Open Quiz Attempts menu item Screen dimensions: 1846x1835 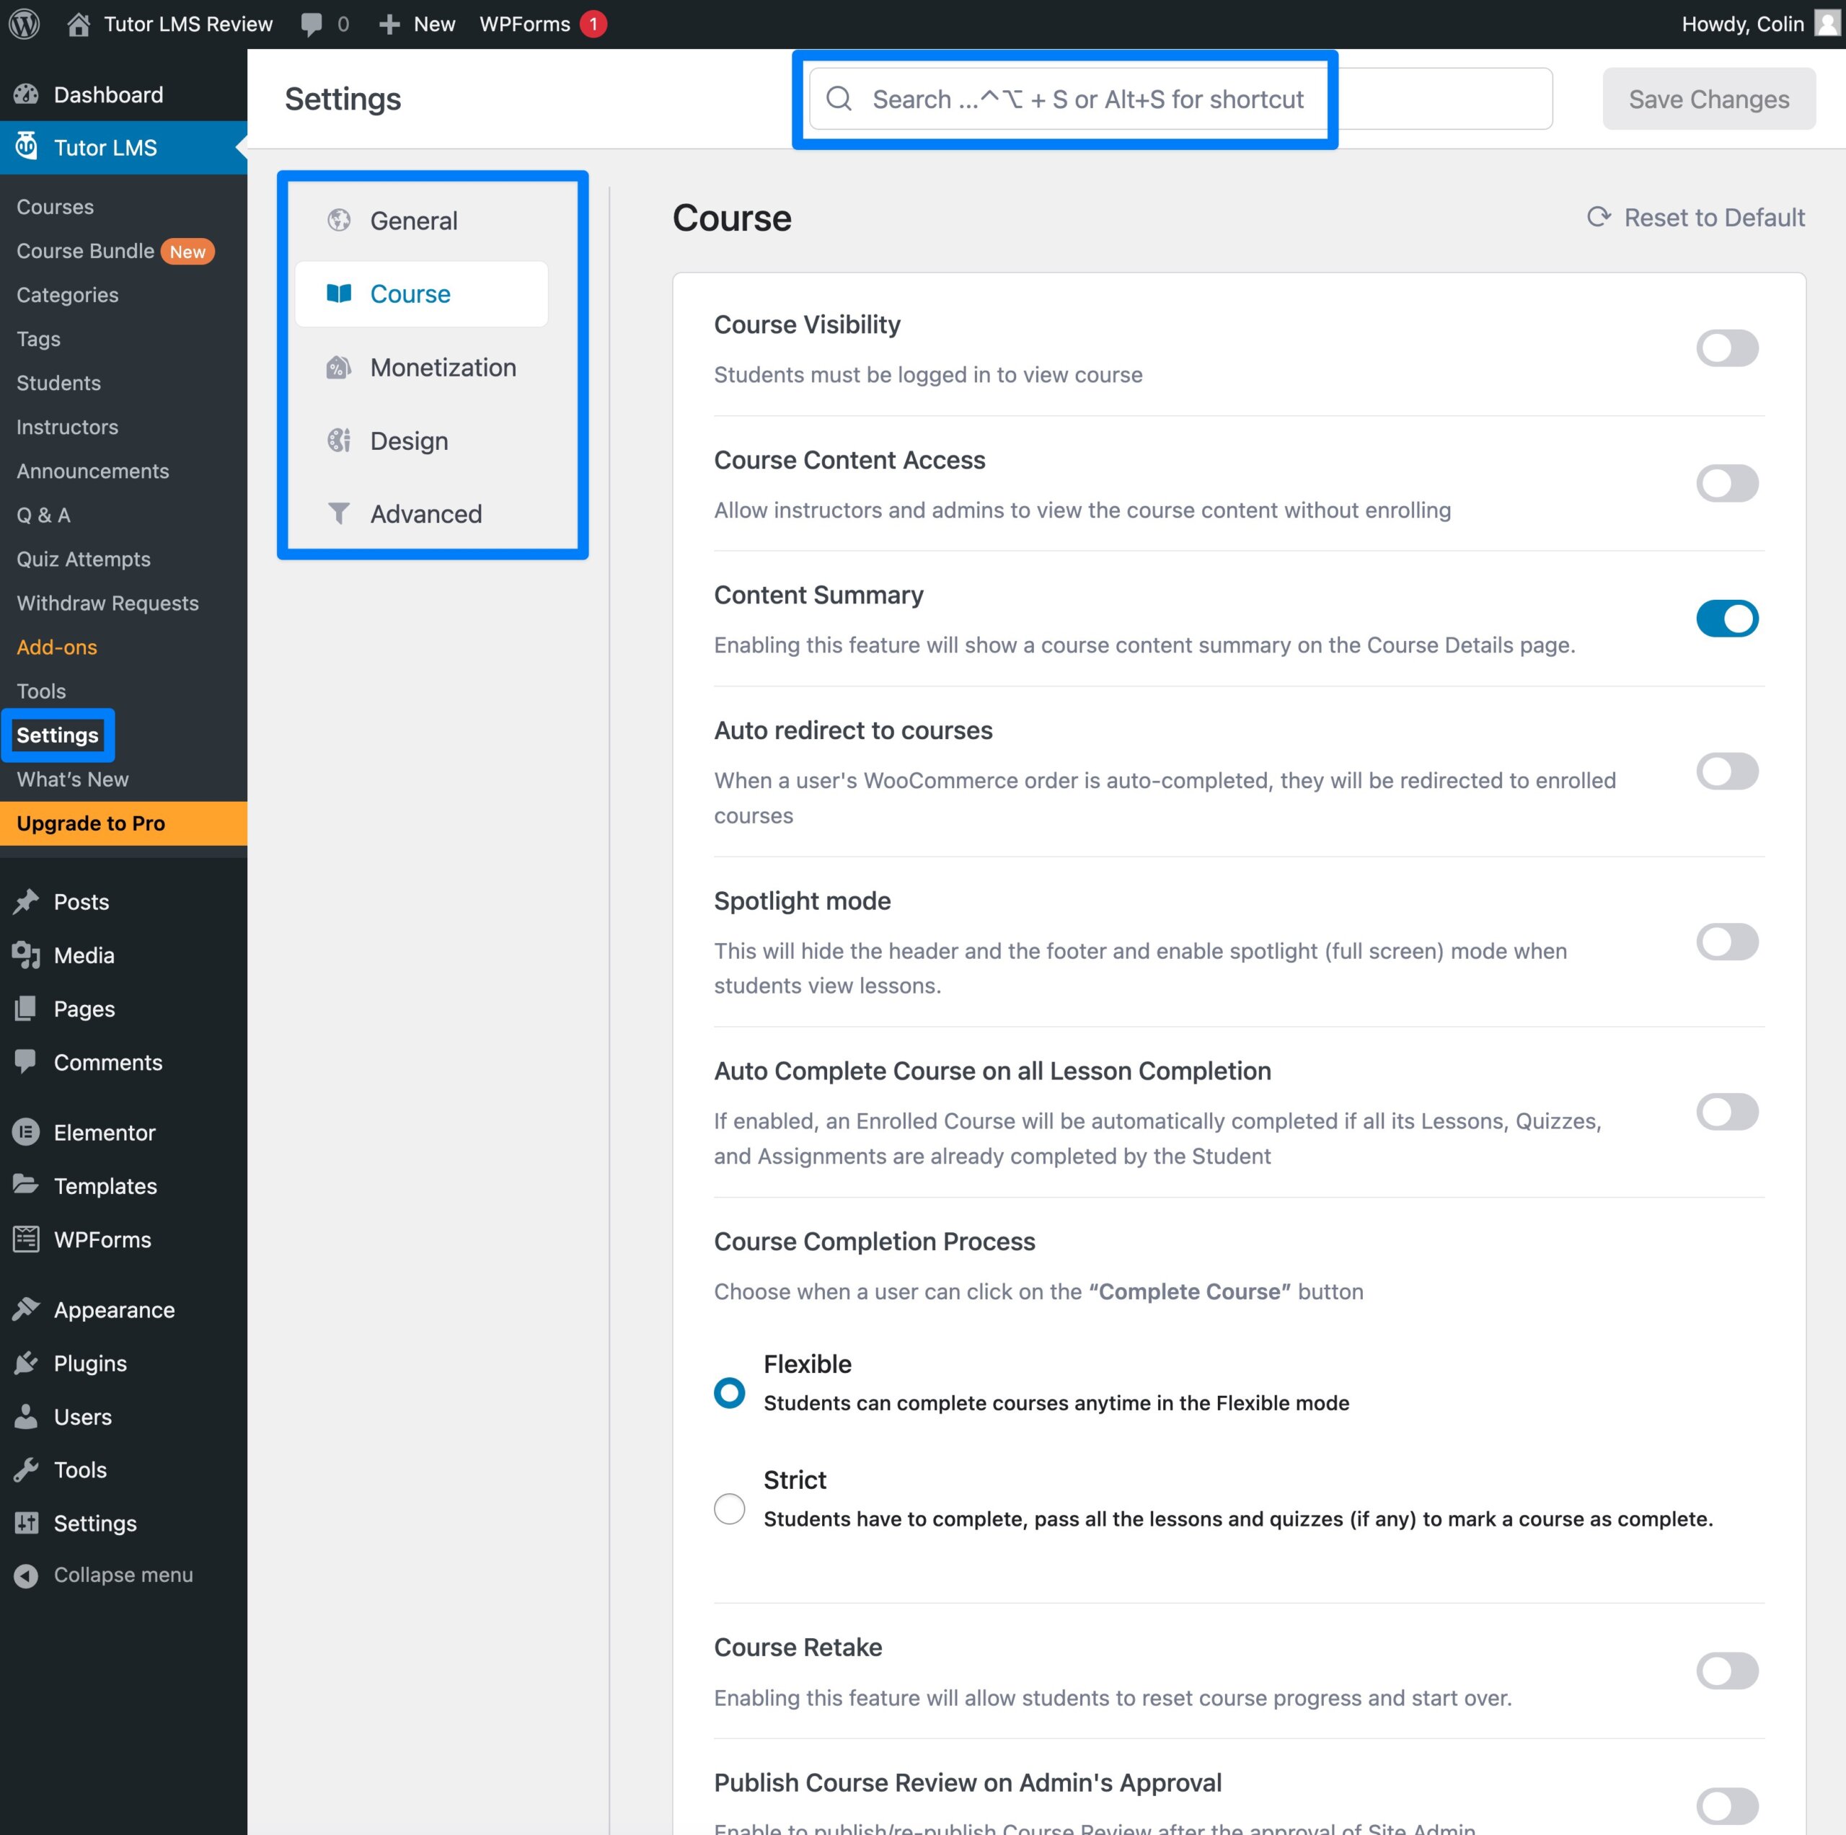pyautogui.click(x=83, y=559)
